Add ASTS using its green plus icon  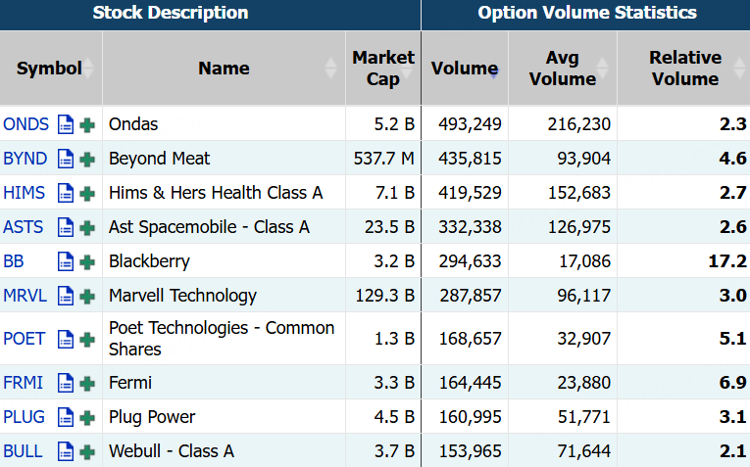pos(87,227)
